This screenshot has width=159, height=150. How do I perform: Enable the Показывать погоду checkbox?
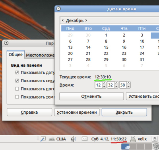tap(17, 89)
